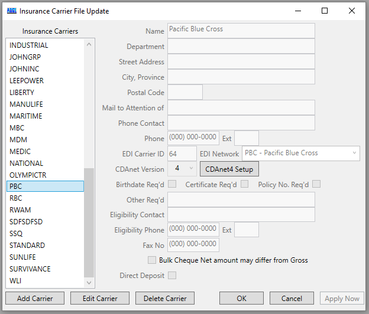Click the carrier list scroll down arrow
369x314 pixels.
coord(89,283)
